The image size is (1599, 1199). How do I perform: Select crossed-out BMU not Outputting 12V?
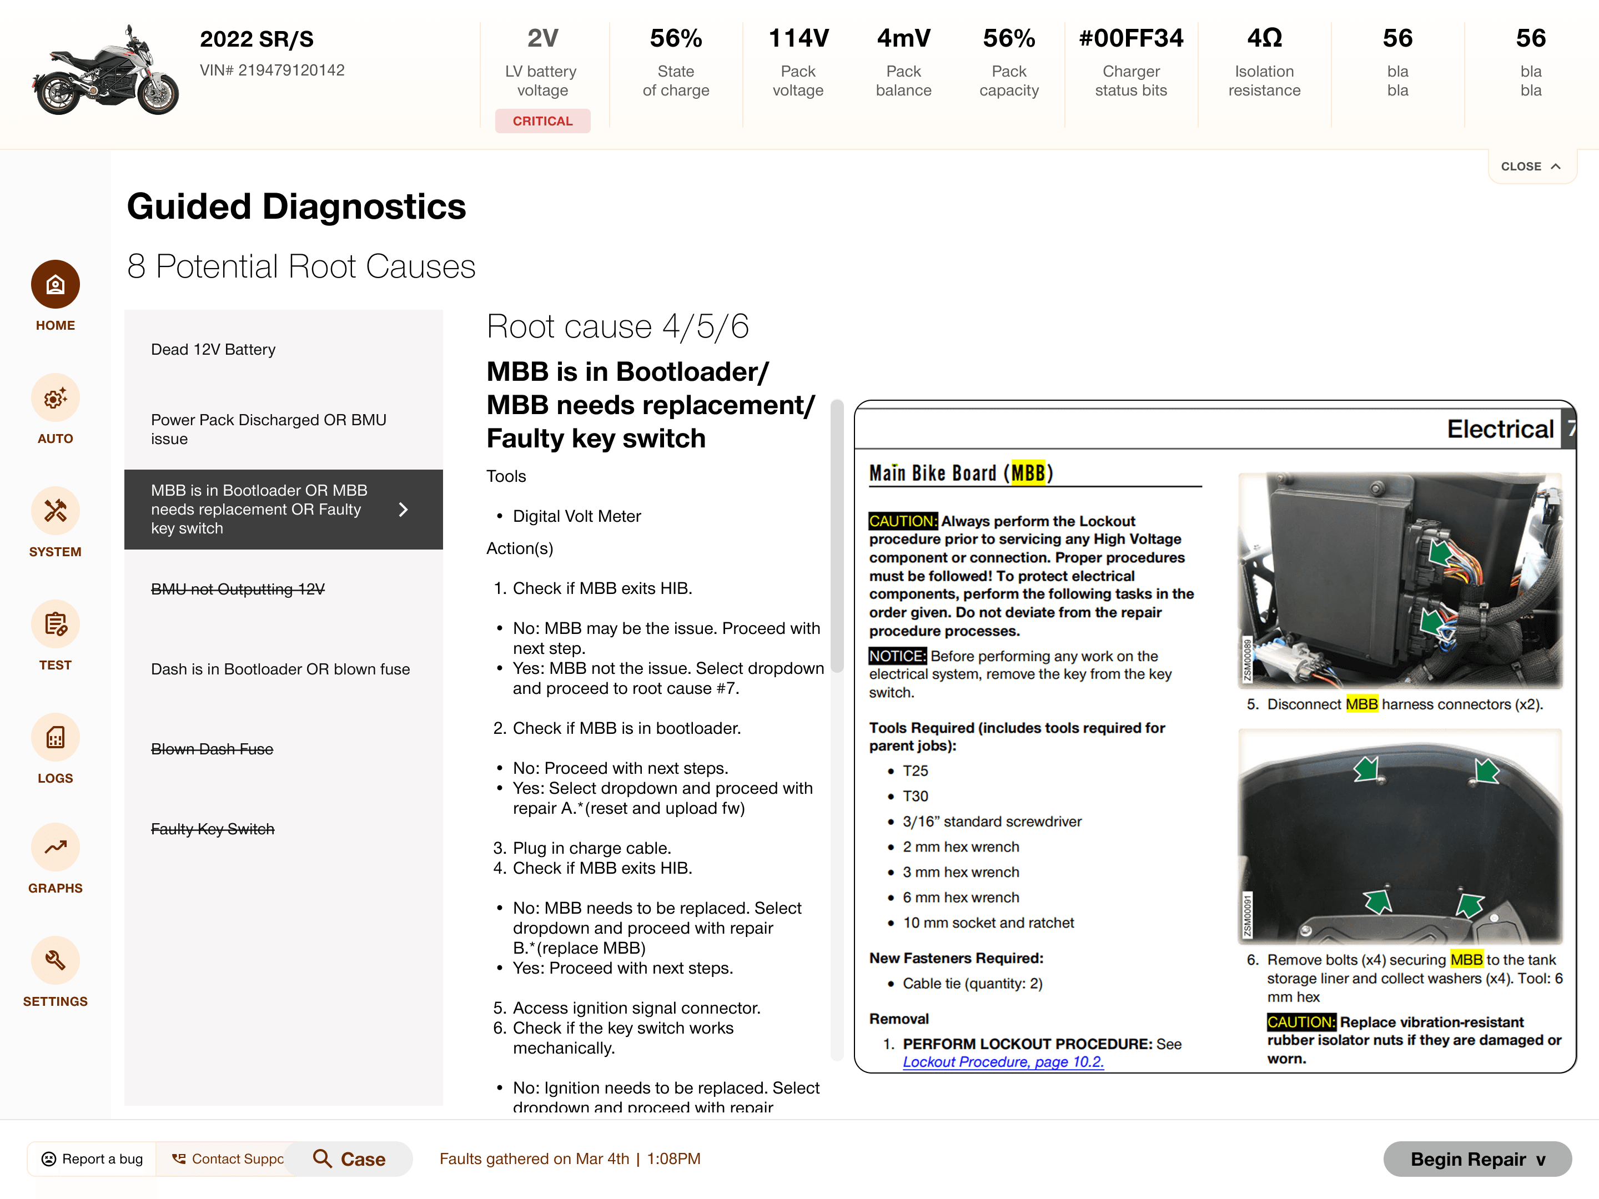click(x=238, y=589)
